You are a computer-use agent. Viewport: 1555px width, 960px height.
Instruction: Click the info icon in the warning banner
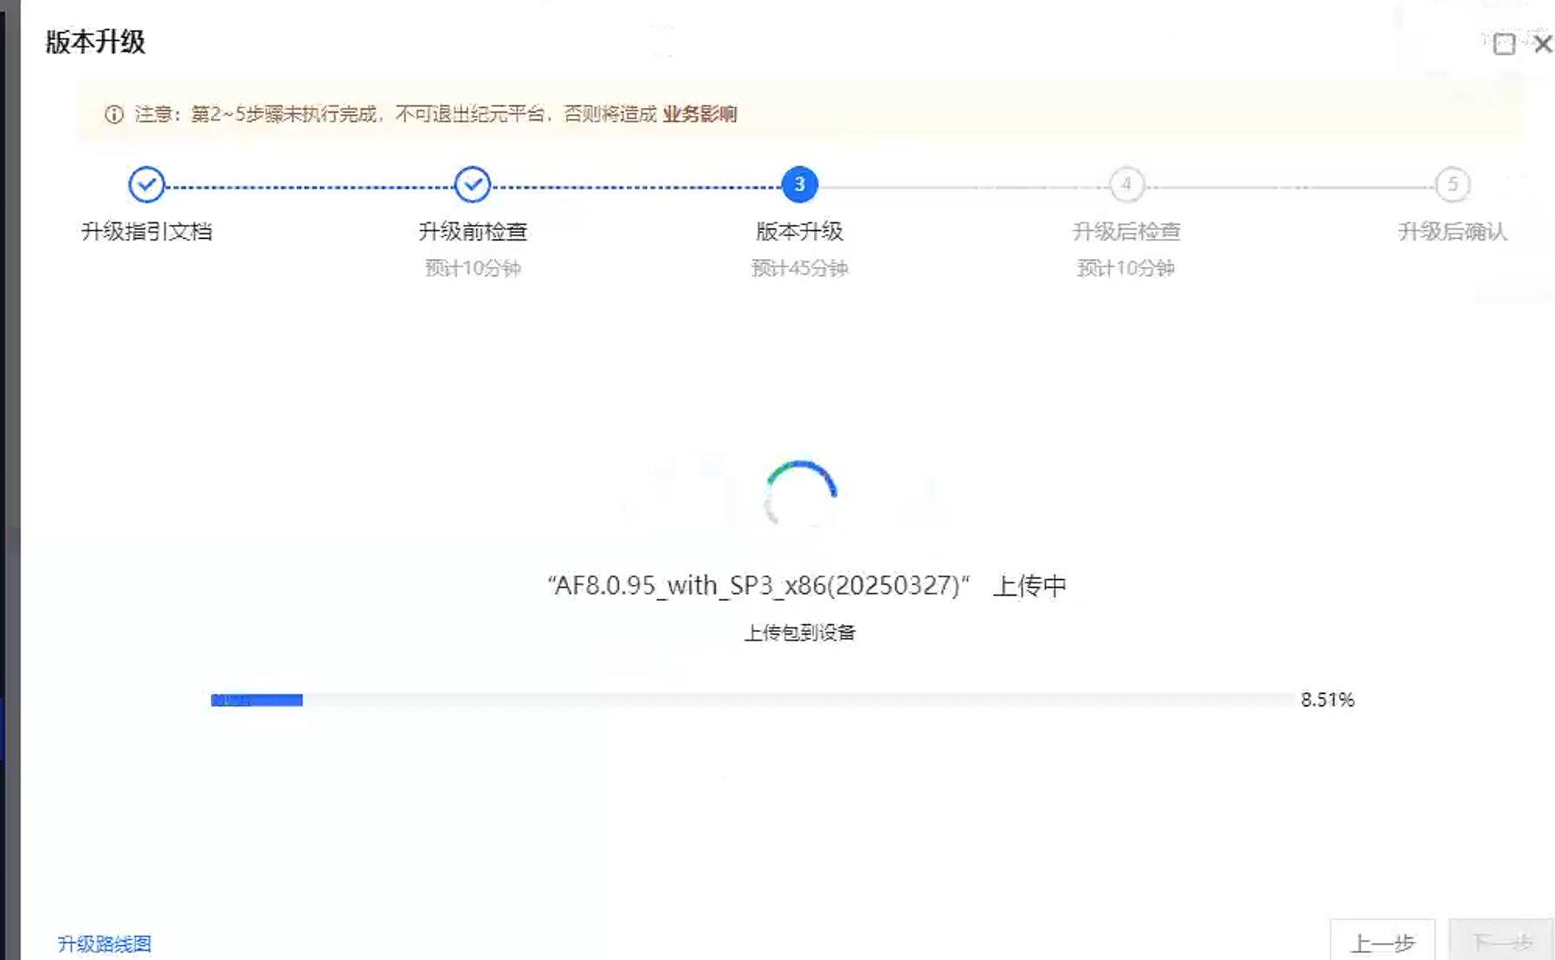click(x=114, y=114)
